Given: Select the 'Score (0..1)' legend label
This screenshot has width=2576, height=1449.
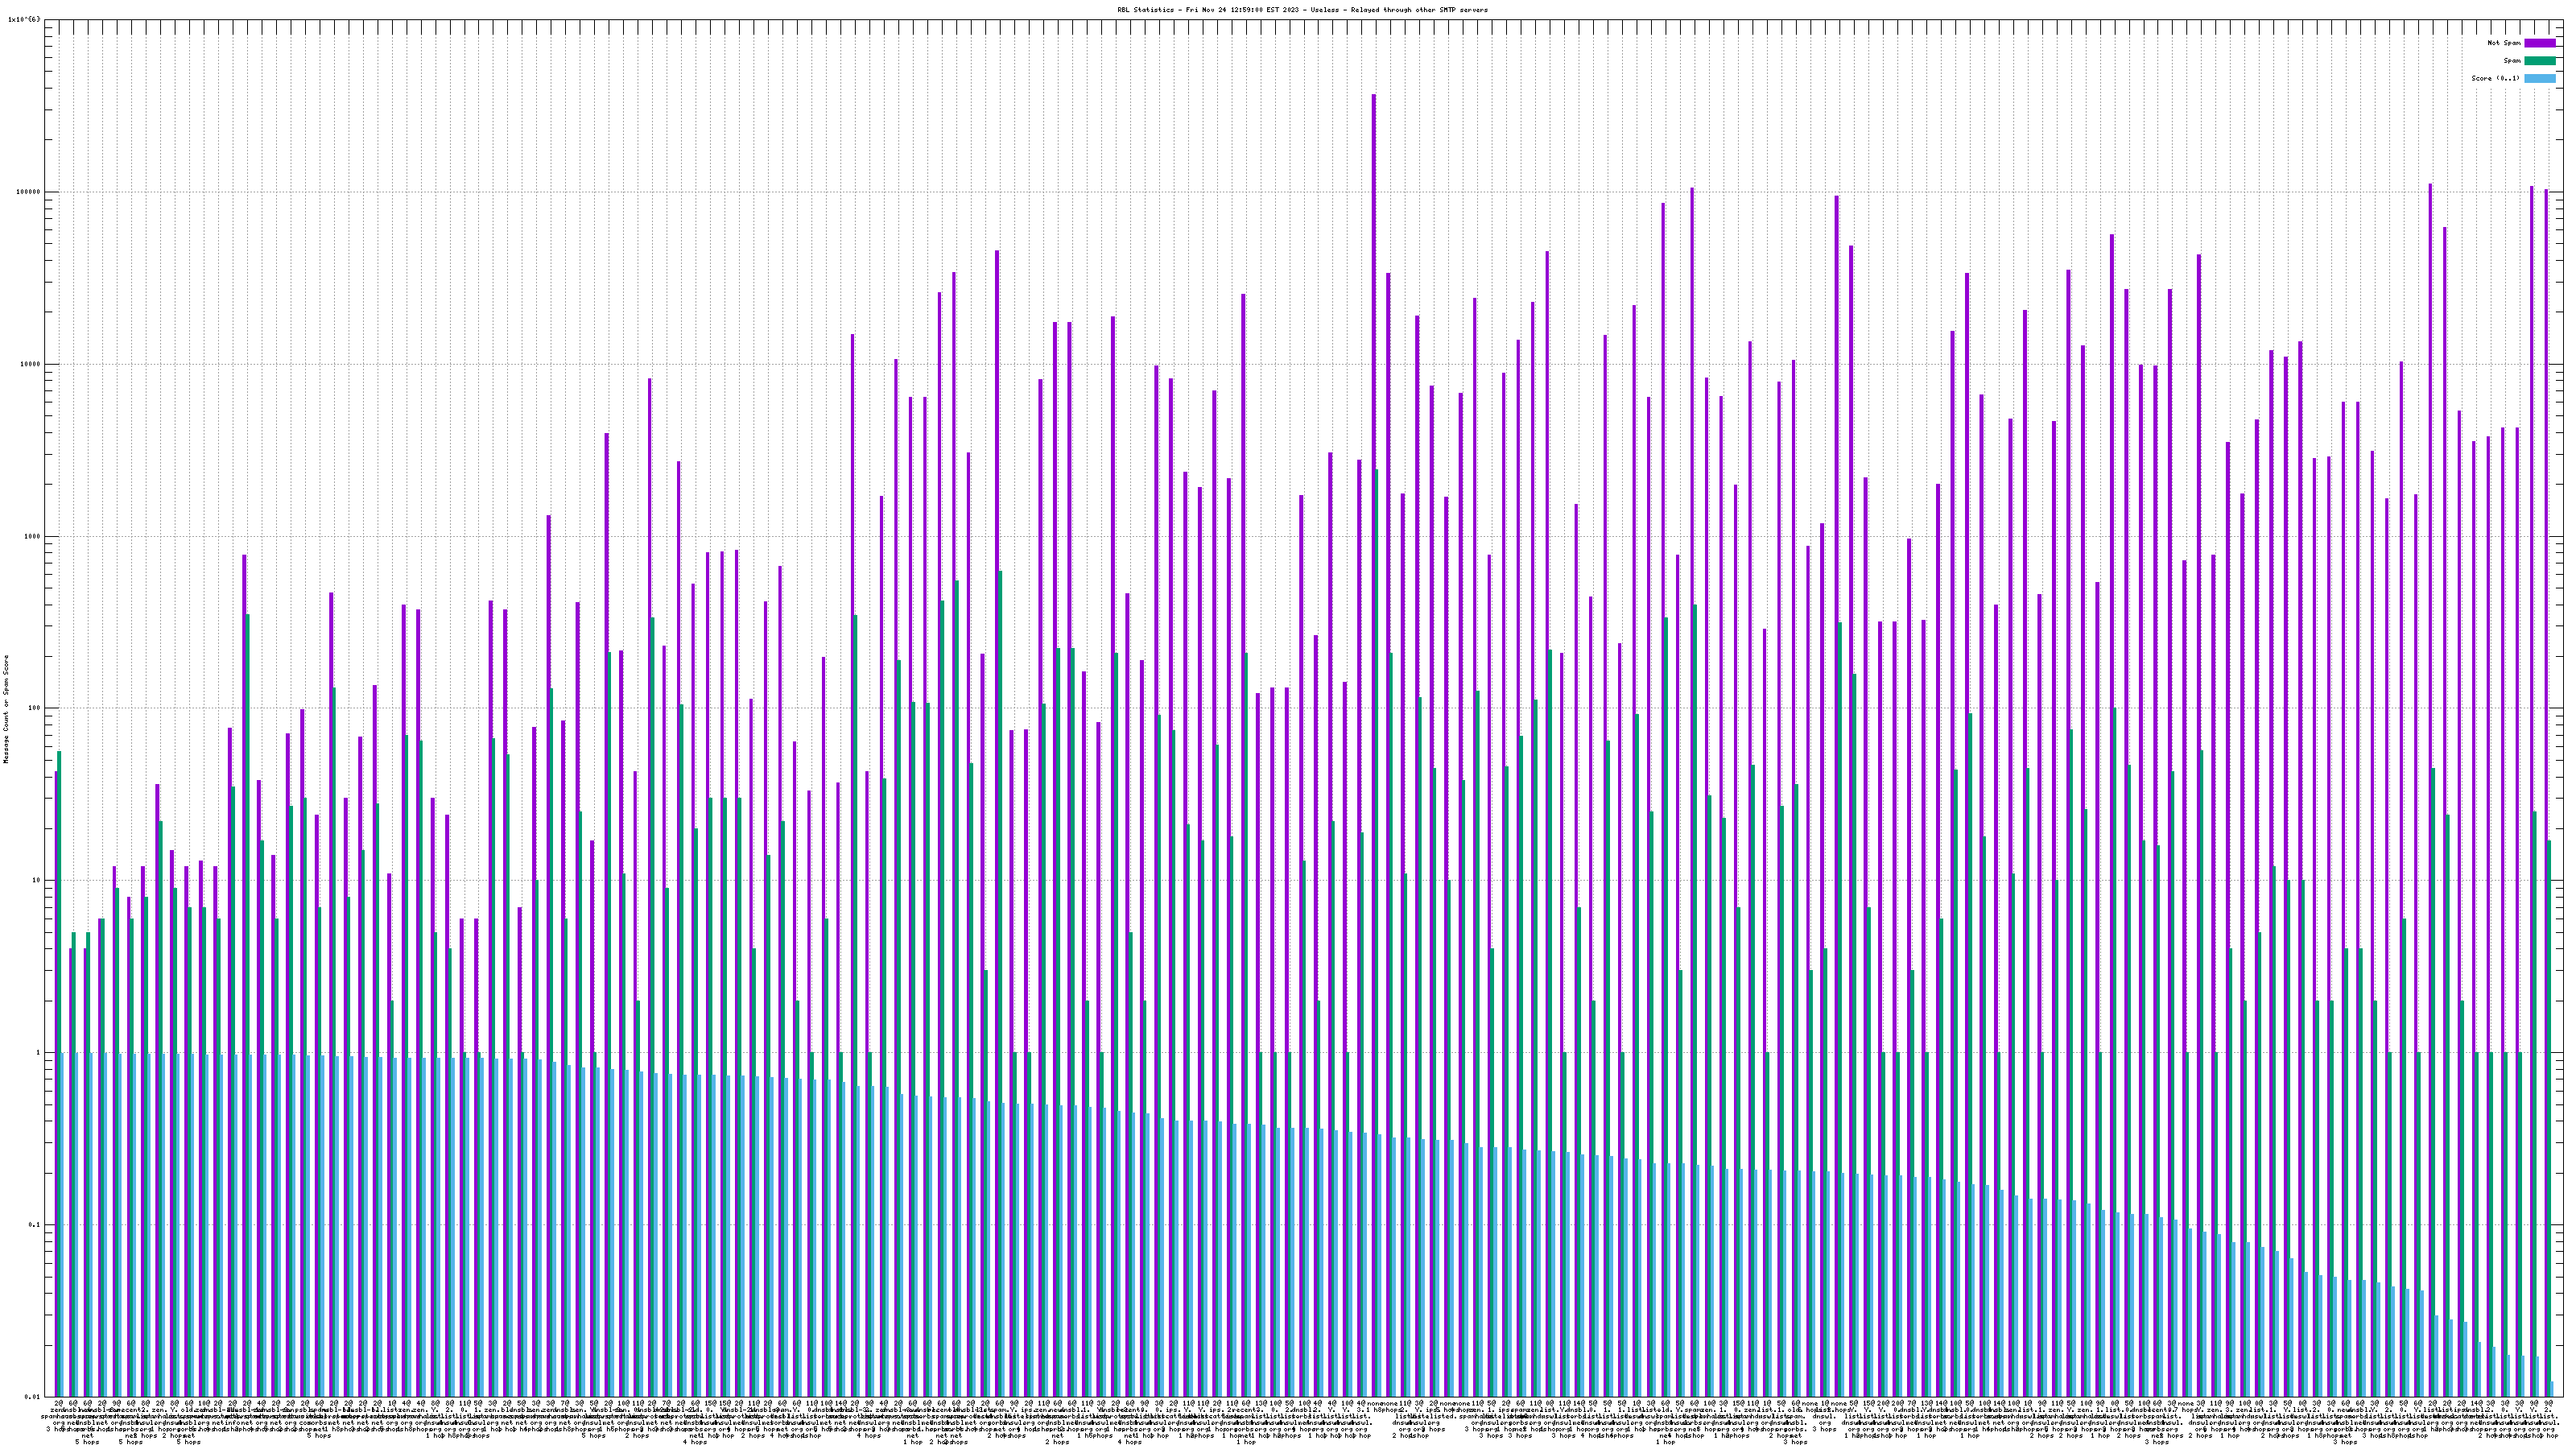Looking at the screenshot, I should pyautogui.click(x=2495, y=78).
